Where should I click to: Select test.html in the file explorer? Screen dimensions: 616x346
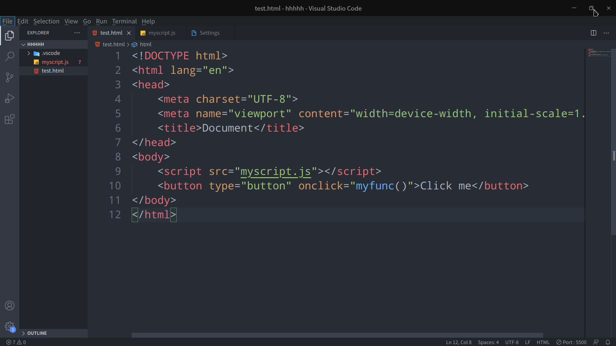click(53, 71)
